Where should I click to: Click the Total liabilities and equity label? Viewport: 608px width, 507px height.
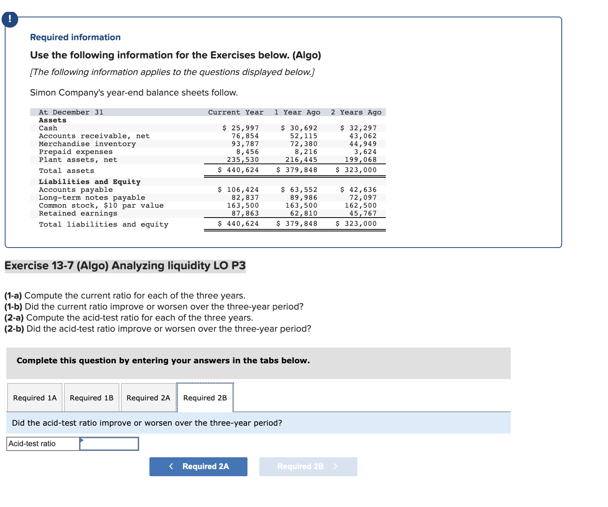point(104,224)
